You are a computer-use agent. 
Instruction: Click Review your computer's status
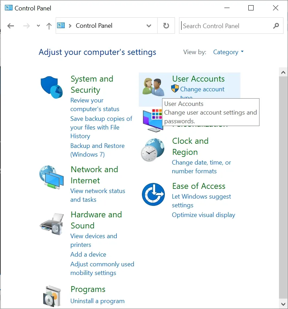(x=87, y=105)
